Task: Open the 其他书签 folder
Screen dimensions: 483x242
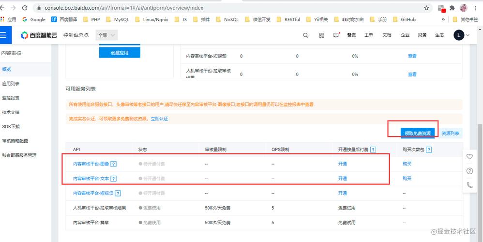Action: (465, 19)
